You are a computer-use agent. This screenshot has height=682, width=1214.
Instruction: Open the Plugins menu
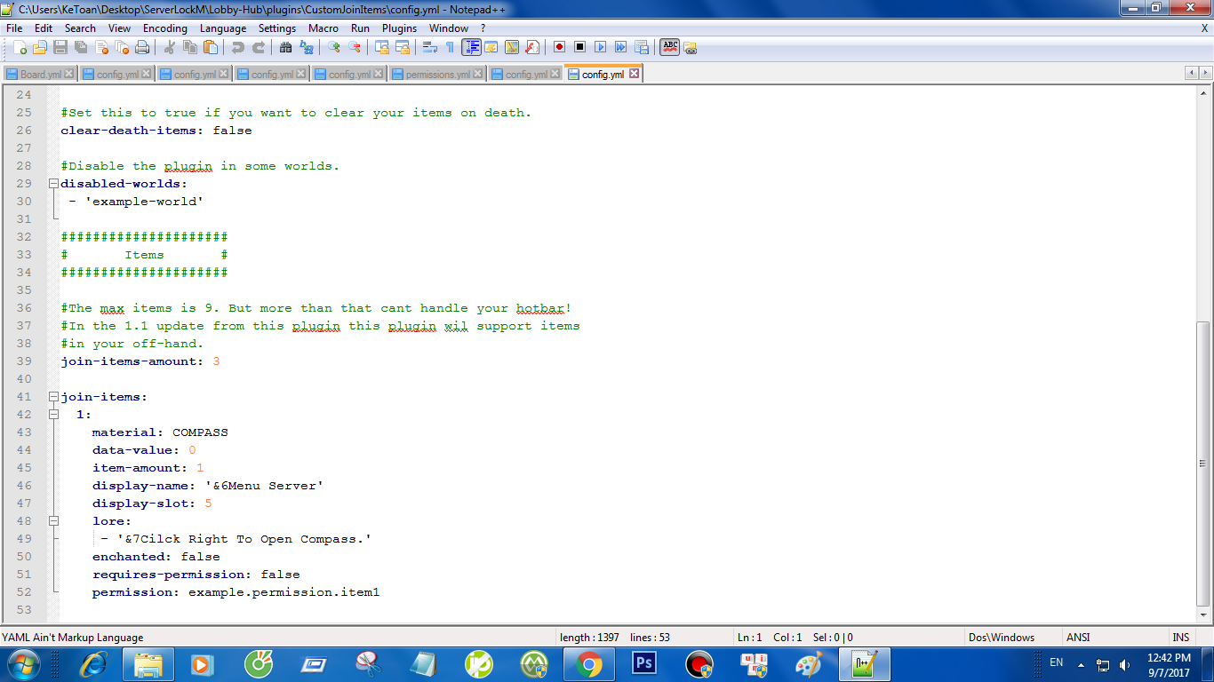tap(399, 28)
